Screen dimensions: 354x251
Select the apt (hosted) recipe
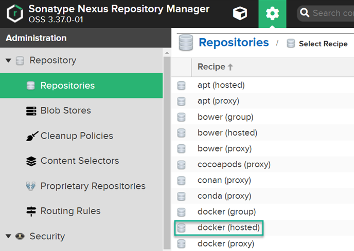point(262,85)
